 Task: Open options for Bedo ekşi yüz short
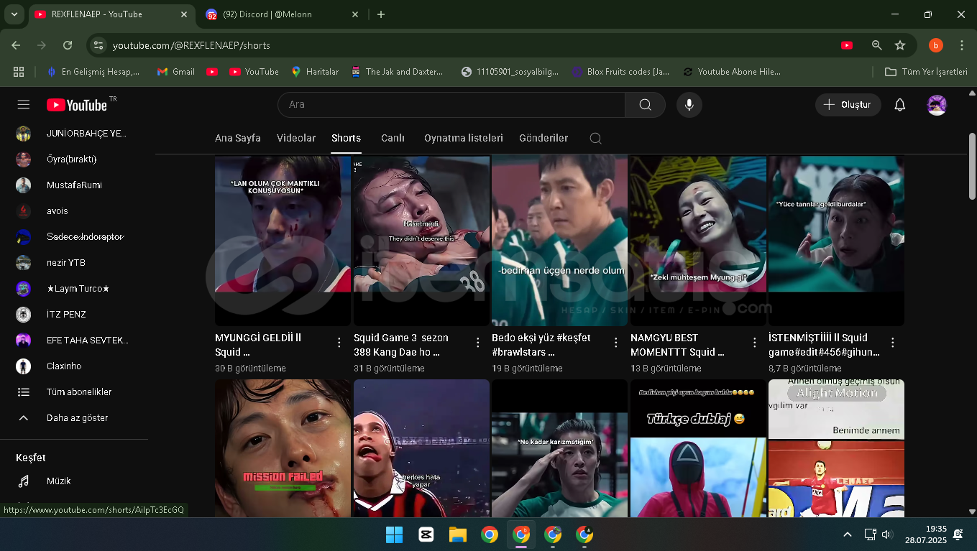(x=616, y=343)
